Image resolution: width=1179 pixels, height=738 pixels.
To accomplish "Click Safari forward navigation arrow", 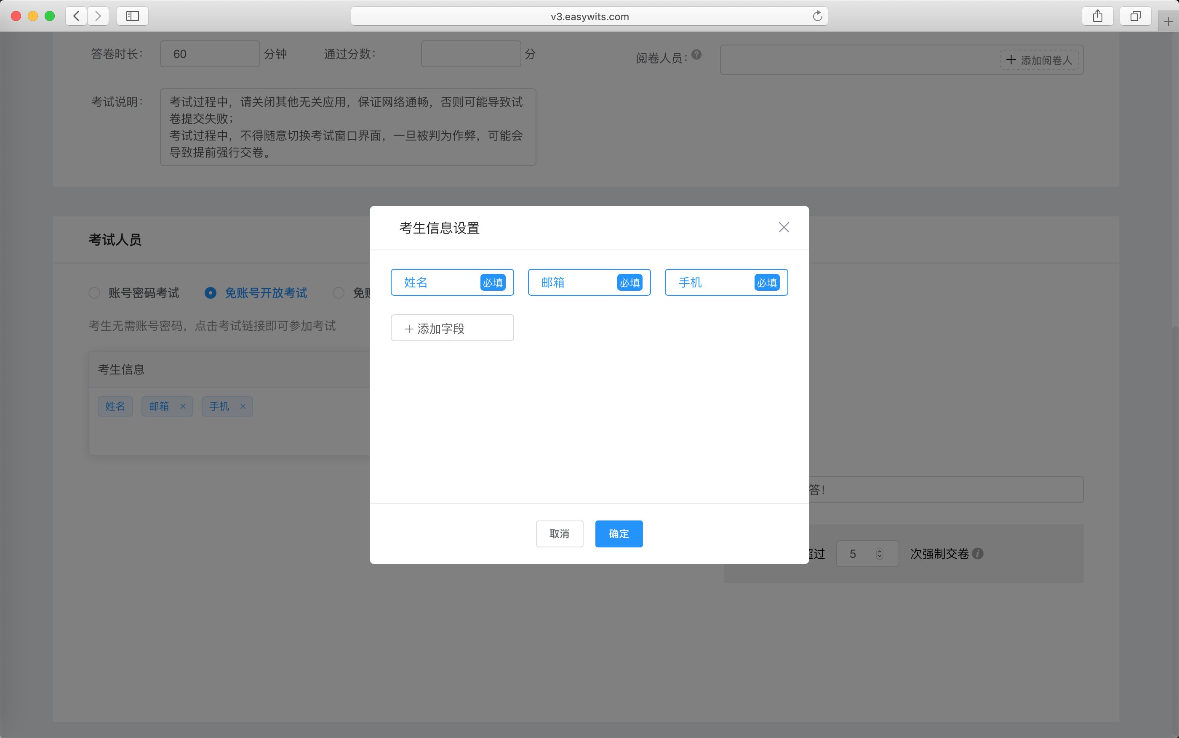I will point(98,16).
